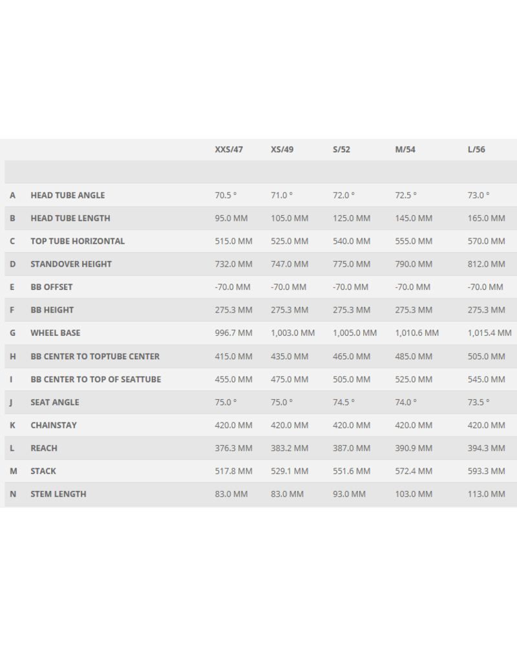The image size is (517, 646).
Task: Click BB CENTER TO TOP OF SEATTUBE
Action: pyautogui.click(x=96, y=379)
